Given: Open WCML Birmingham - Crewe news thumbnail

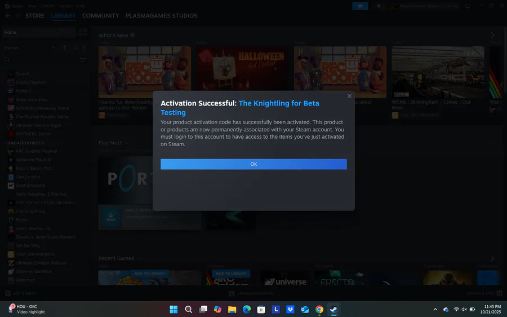Looking at the screenshot, I should point(438,72).
